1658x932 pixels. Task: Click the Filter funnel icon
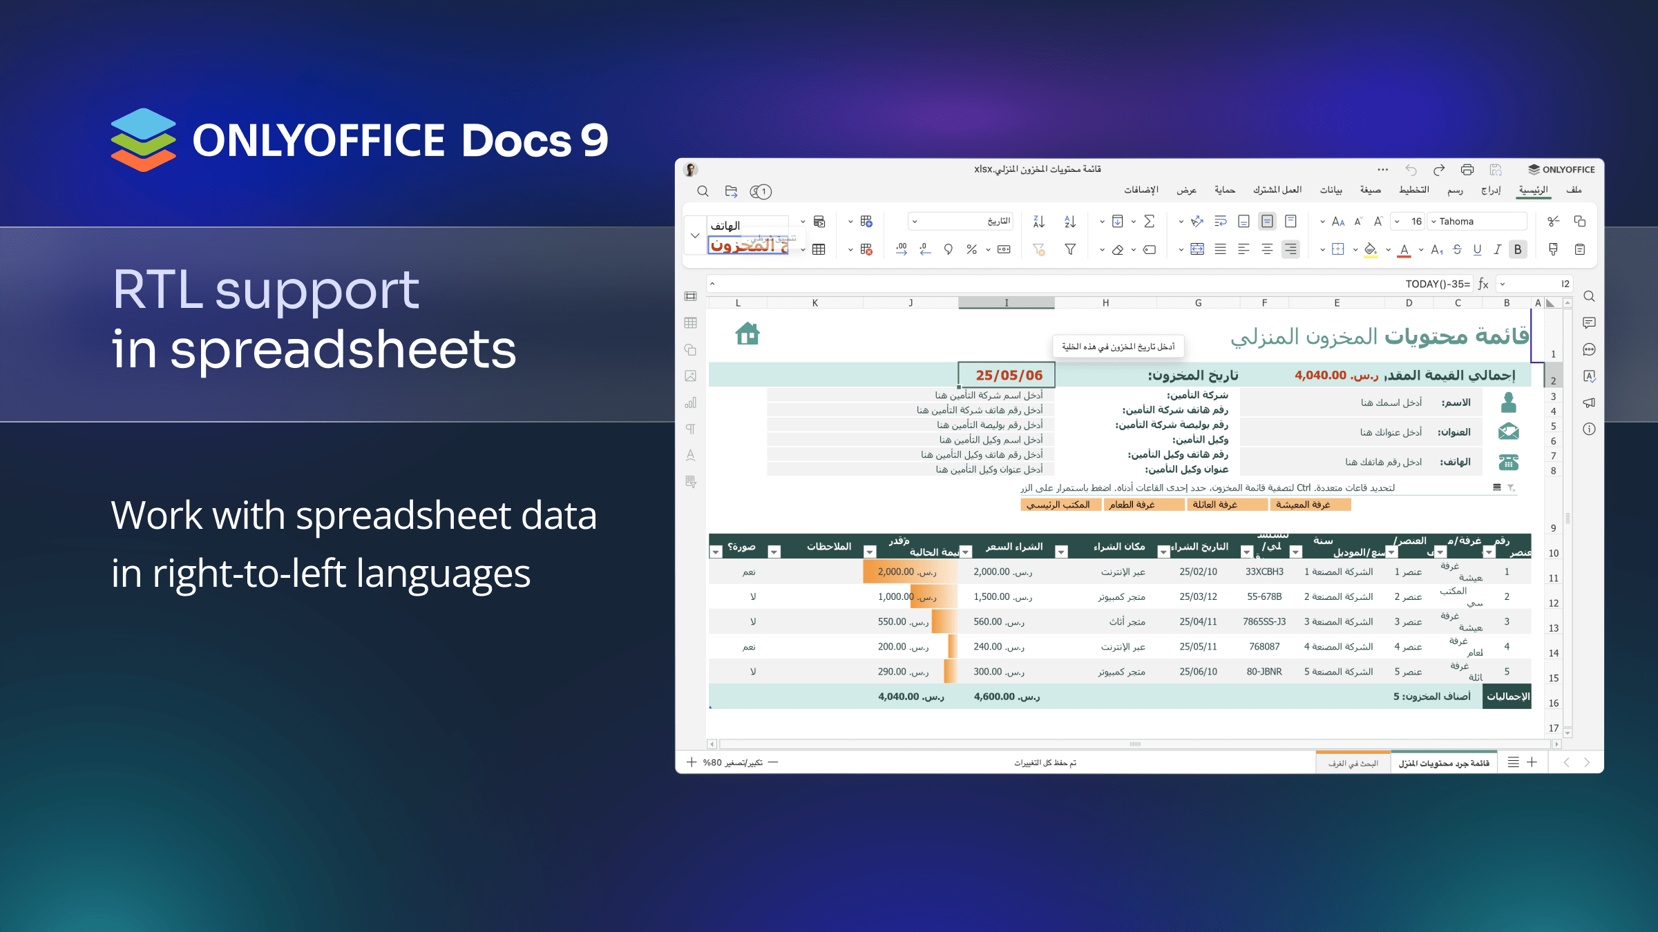(x=1070, y=249)
